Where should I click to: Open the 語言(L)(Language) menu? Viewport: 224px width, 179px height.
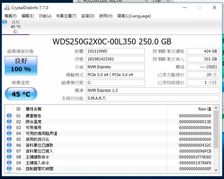134,16
